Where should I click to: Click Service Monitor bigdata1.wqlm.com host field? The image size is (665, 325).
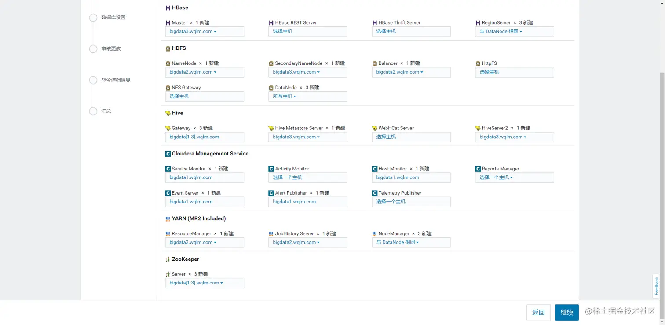205,177
